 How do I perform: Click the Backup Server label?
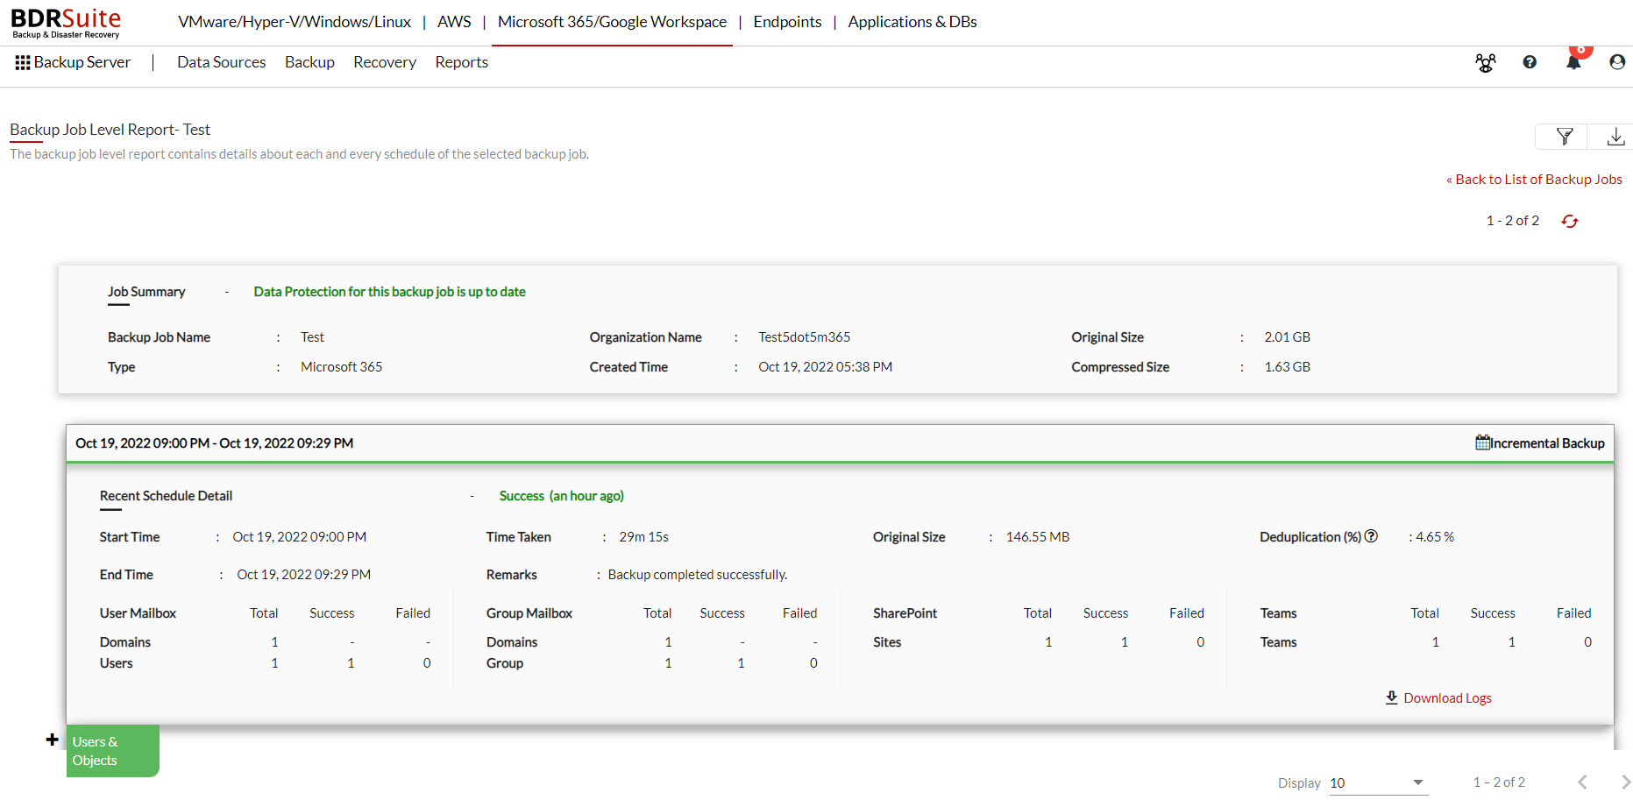point(82,62)
